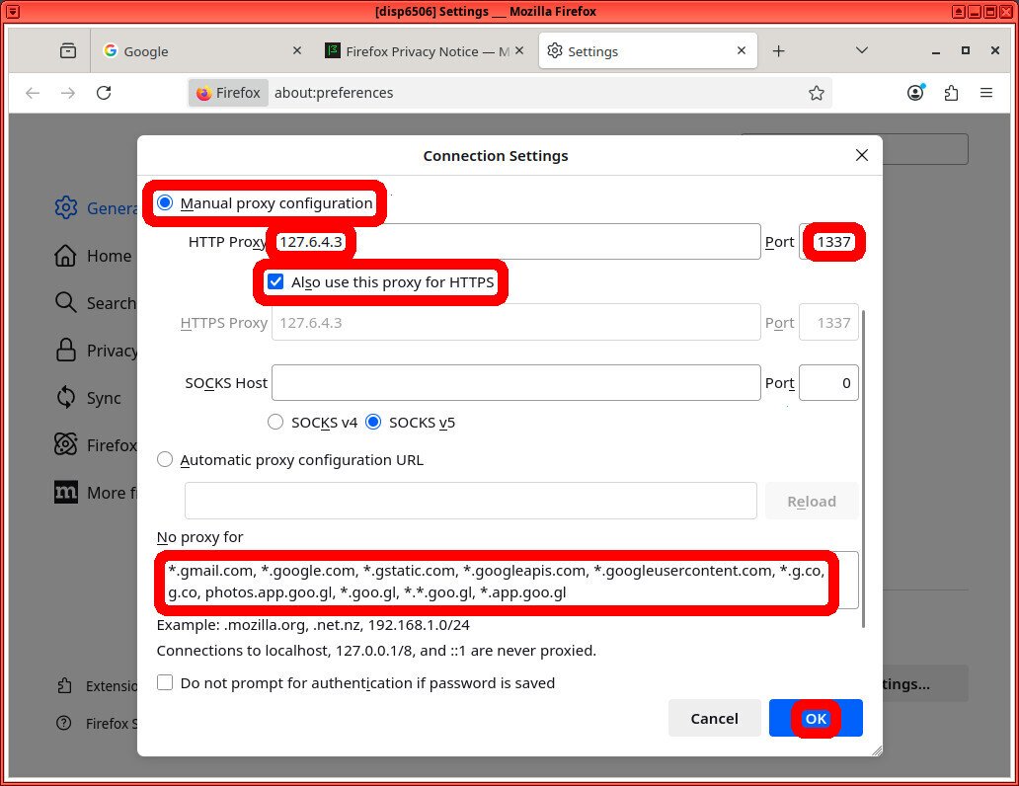Bookmark this page with the star icon
The width and height of the screenshot is (1019, 786).
click(817, 92)
